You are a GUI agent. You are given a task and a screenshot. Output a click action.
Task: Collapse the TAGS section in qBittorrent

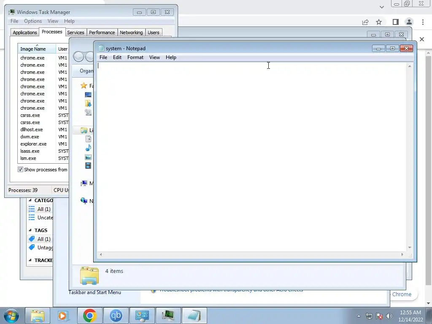pos(30,230)
